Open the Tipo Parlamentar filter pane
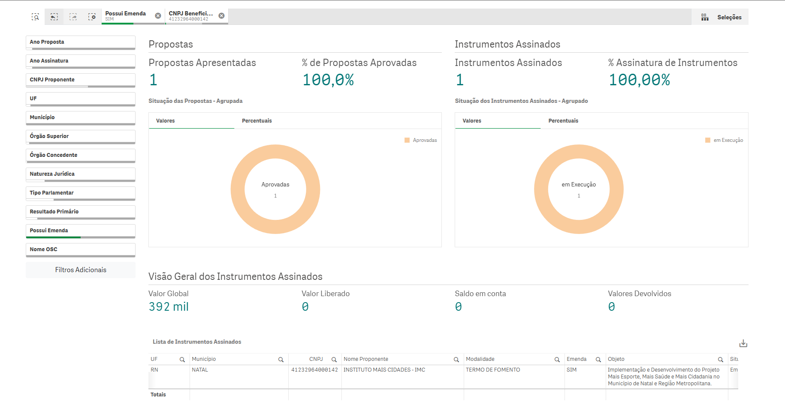 tap(80, 193)
